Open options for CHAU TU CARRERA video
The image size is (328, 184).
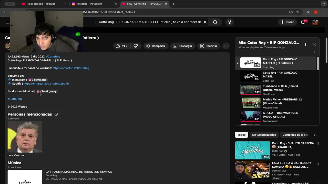318,144
